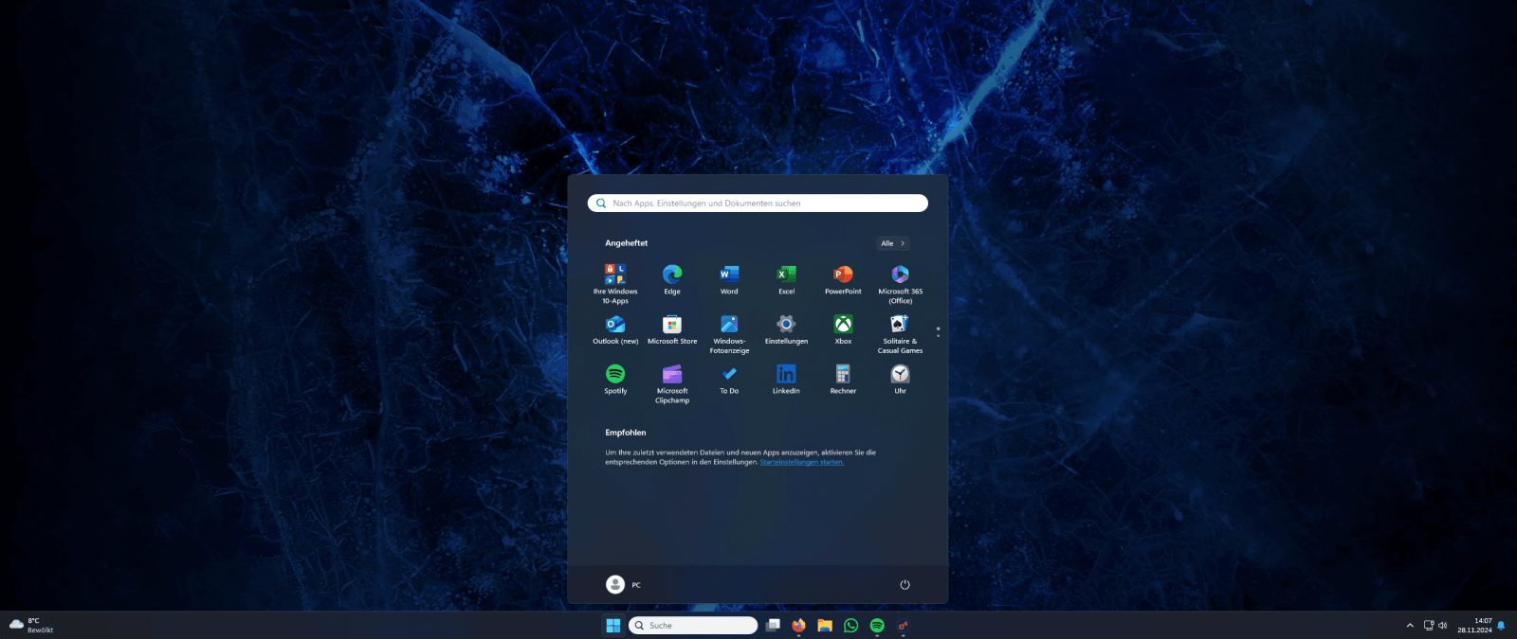The height and width of the screenshot is (639, 1517).
Task: Click the Windows Start button in taskbar
Action: [x=613, y=626]
